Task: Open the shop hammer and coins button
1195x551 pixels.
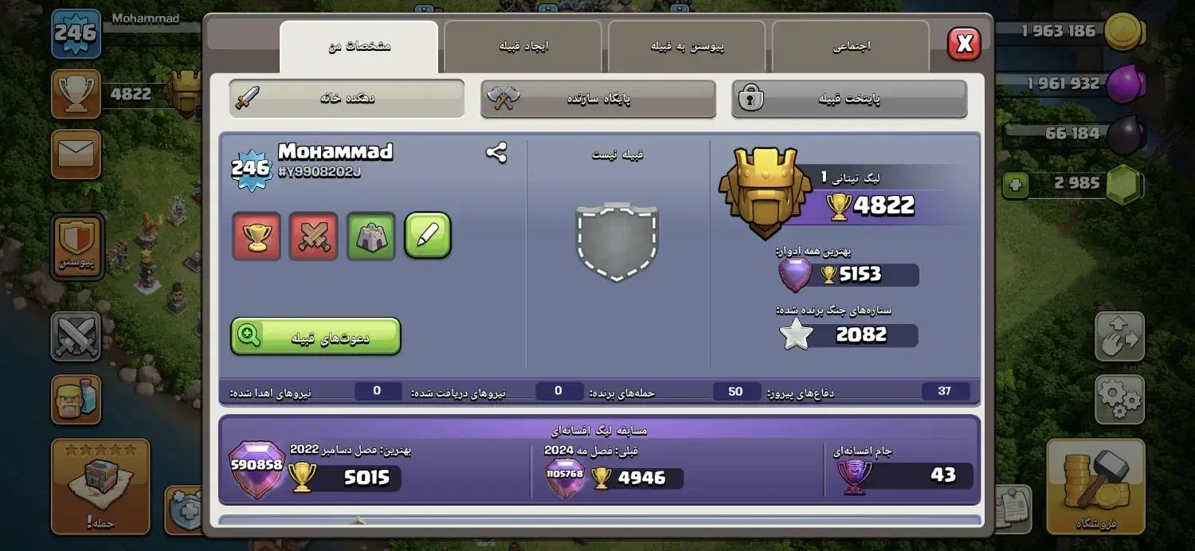Action: coord(1095,486)
